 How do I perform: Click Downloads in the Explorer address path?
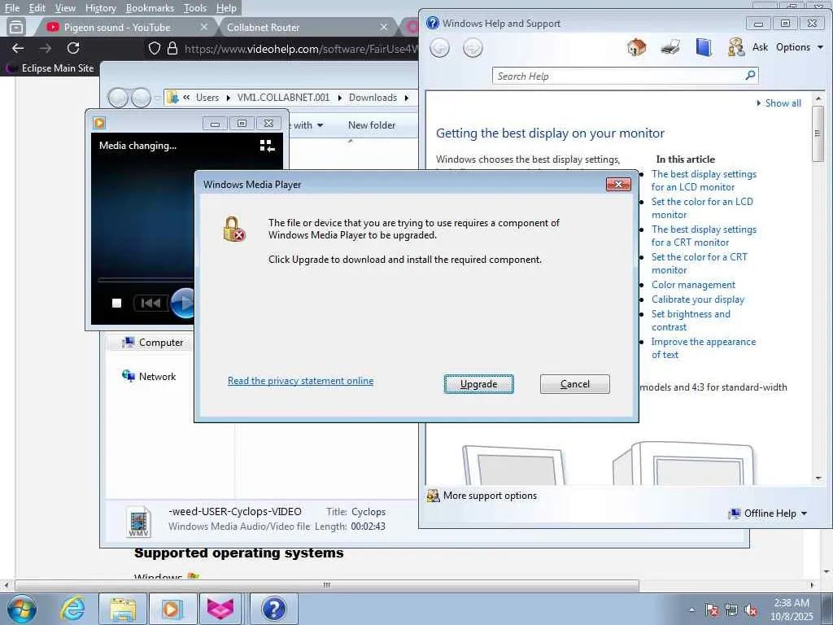click(x=373, y=98)
